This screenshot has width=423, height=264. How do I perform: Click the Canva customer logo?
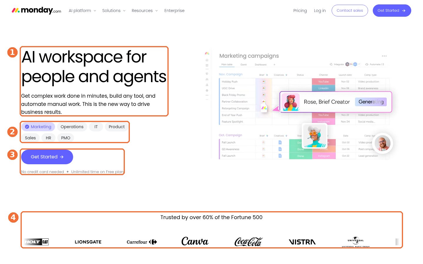[195, 241]
